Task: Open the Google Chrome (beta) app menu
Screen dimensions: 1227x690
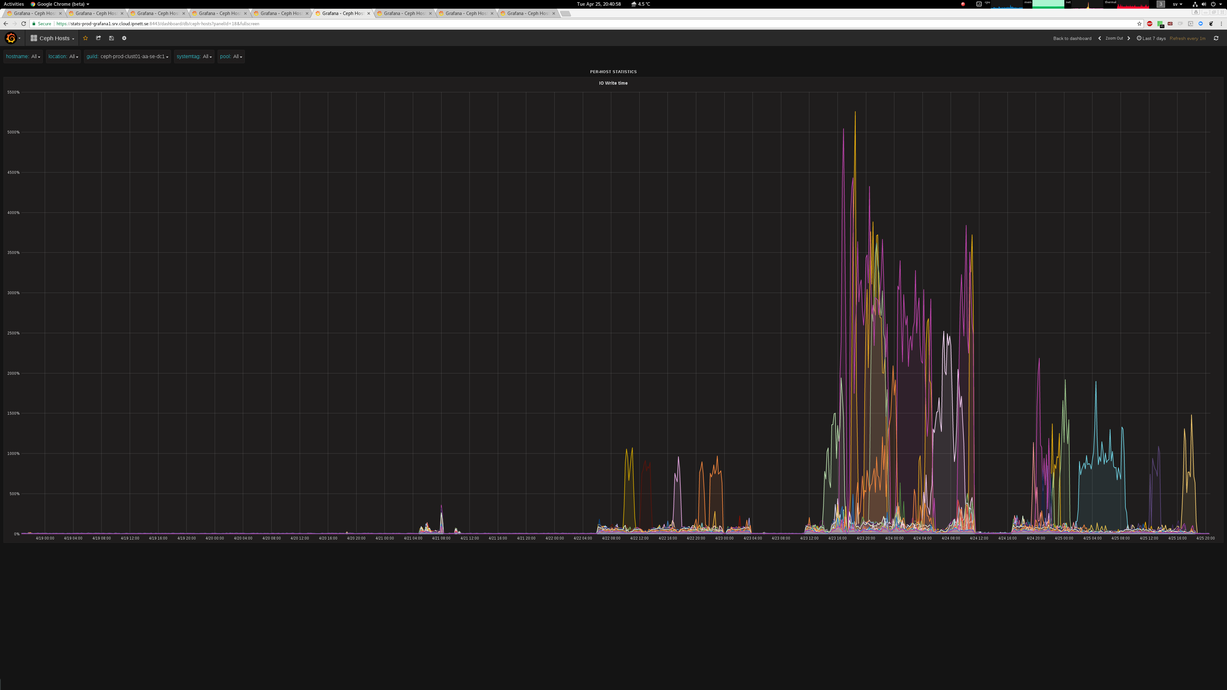Action: (x=60, y=4)
